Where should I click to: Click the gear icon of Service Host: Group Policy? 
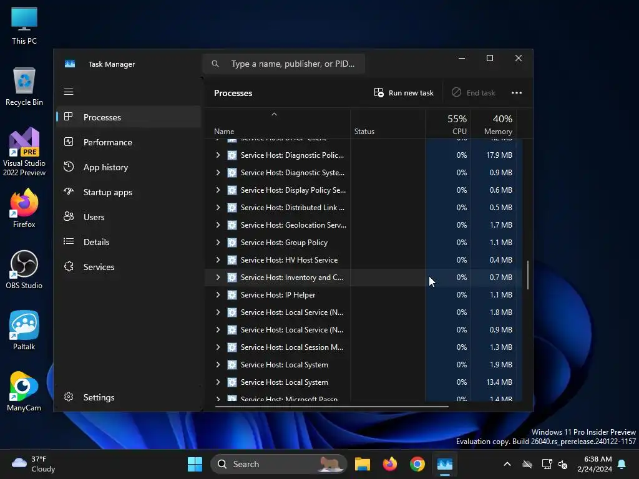pos(232,243)
